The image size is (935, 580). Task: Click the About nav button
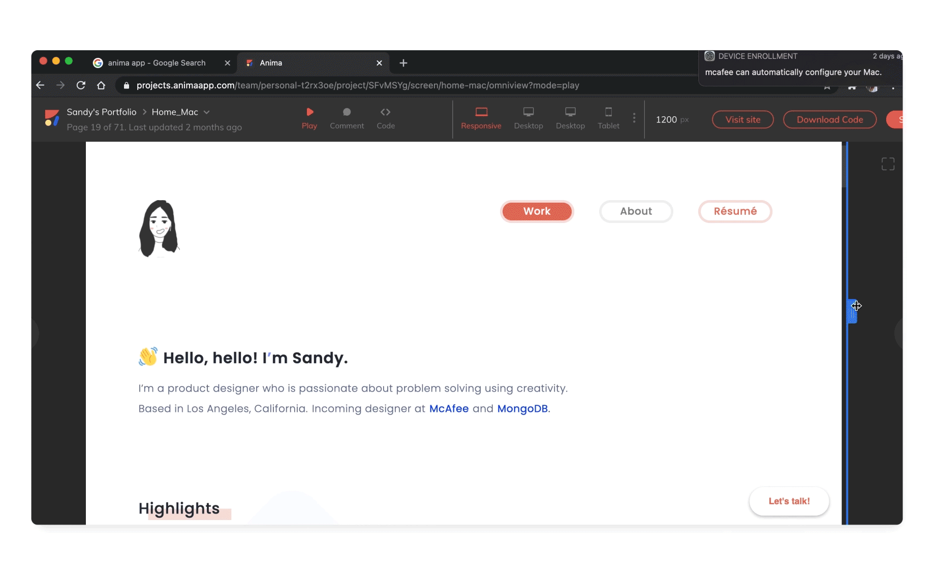[636, 211]
